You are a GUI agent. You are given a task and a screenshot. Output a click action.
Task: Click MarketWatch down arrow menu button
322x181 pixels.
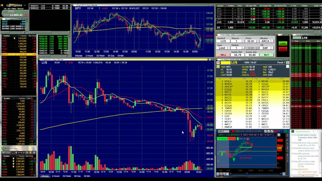317,131
